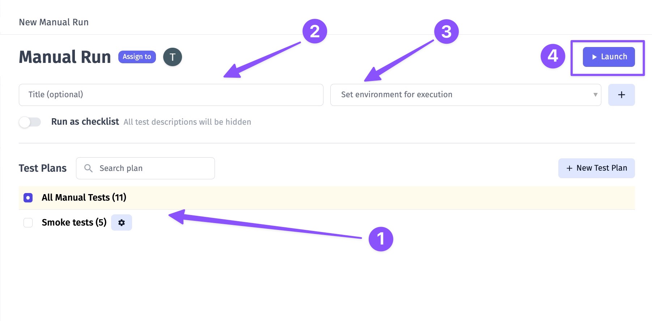The image size is (652, 321).
Task: Launch the manual run
Action: click(609, 57)
